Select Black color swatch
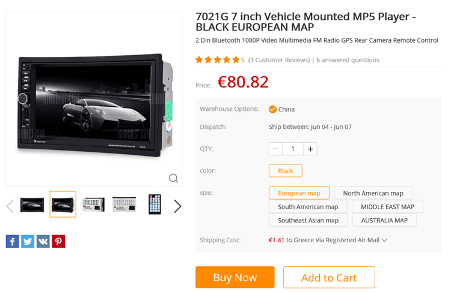Image resolution: width=451 pixels, height=292 pixels. pyautogui.click(x=285, y=171)
